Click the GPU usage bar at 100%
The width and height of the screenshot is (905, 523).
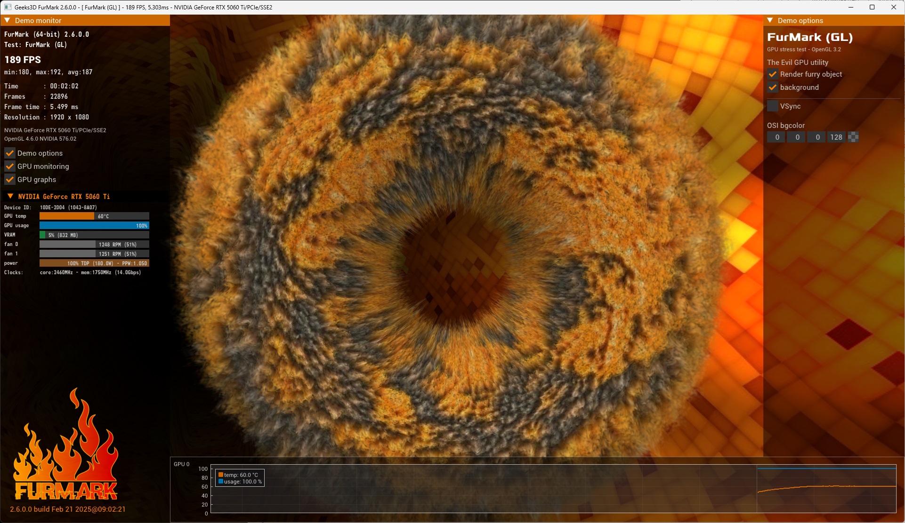(x=94, y=225)
